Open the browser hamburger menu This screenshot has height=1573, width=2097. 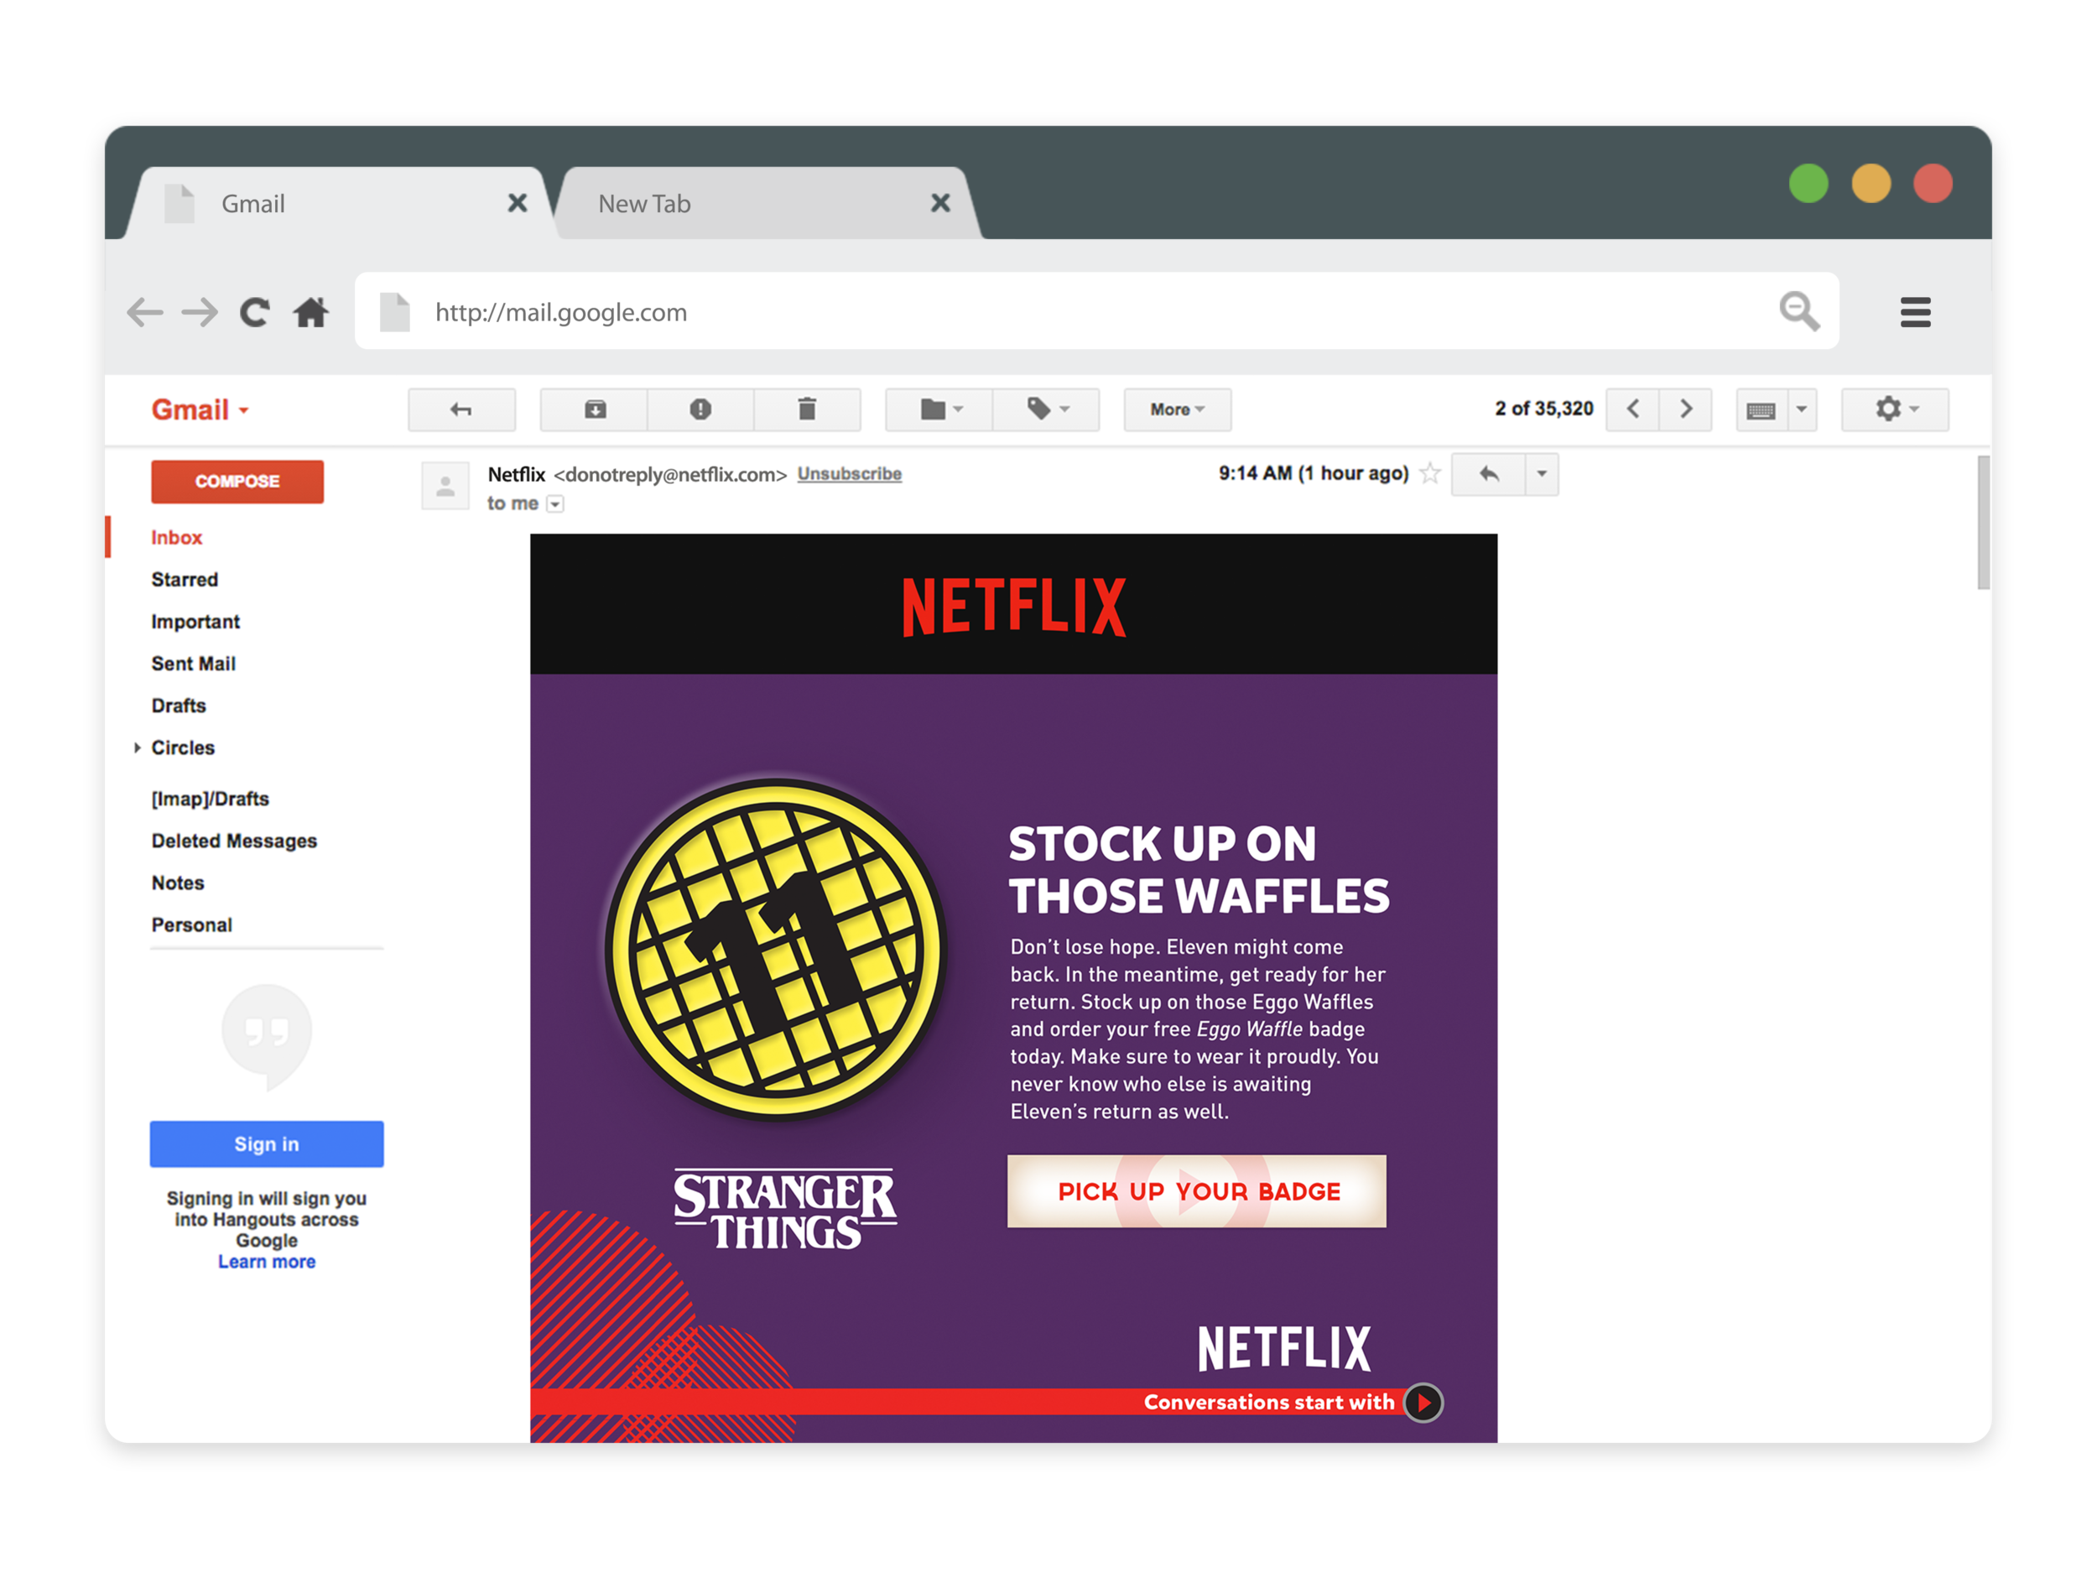click(1915, 312)
